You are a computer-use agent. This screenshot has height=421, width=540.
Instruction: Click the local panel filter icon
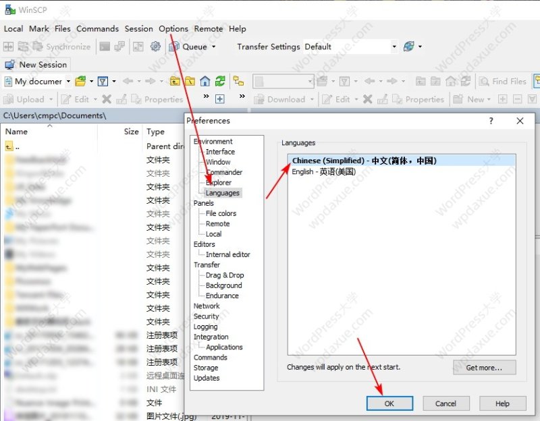(x=103, y=81)
